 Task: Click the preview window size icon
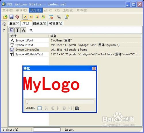39,108
